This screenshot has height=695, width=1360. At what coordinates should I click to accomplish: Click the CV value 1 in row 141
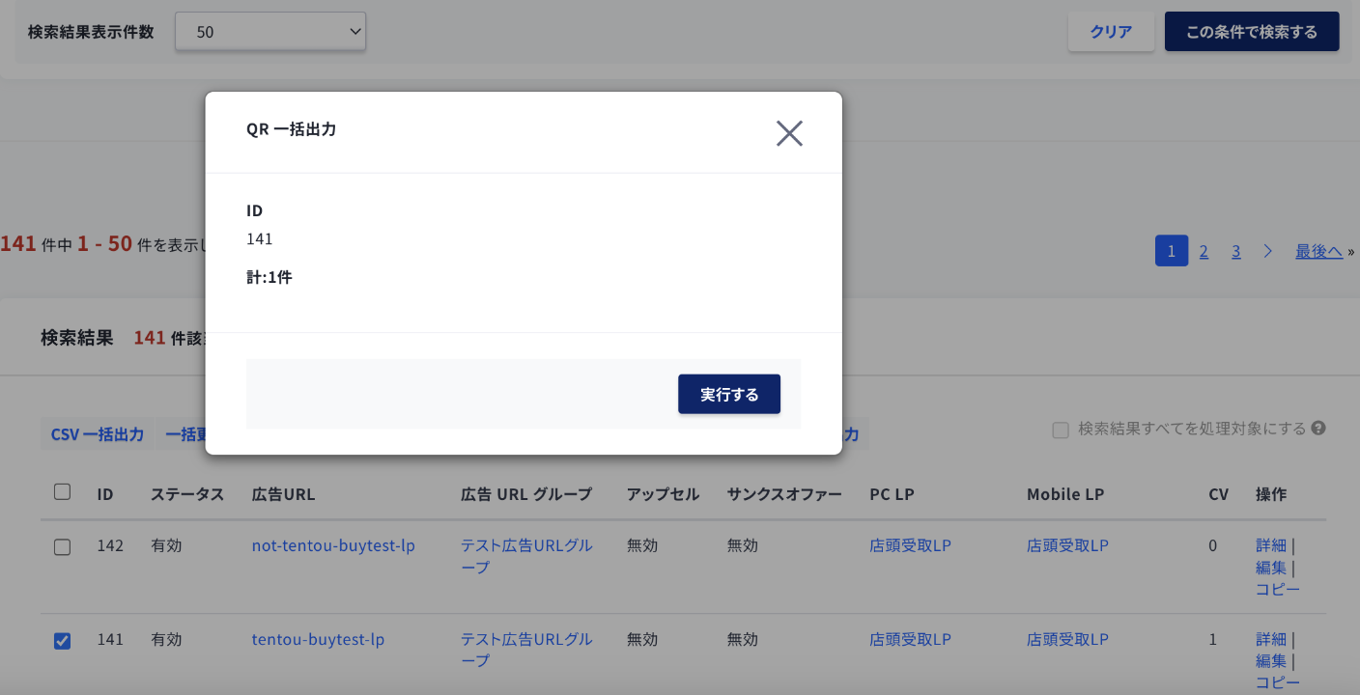pos(1212,639)
